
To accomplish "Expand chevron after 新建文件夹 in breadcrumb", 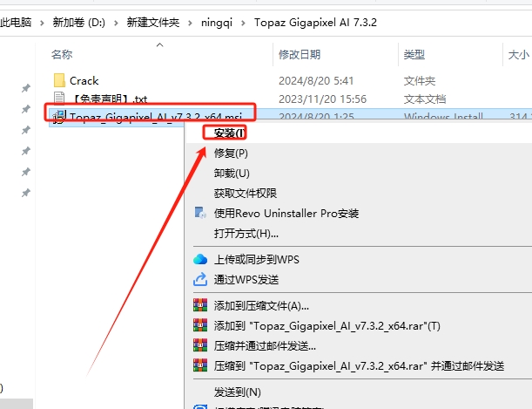I will (190, 23).
